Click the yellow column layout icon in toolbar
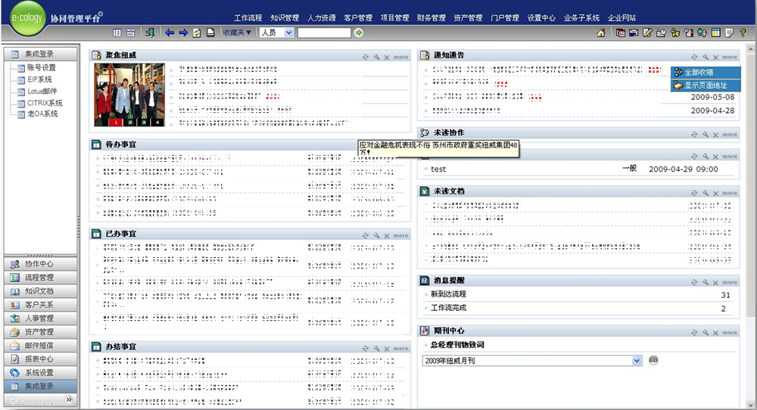Viewport: 757px width, 410px height. click(x=716, y=33)
